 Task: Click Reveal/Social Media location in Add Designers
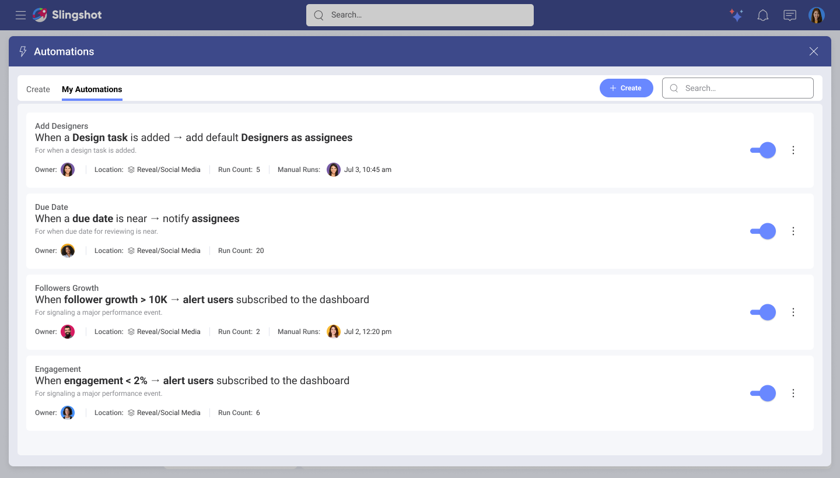[164, 170]
